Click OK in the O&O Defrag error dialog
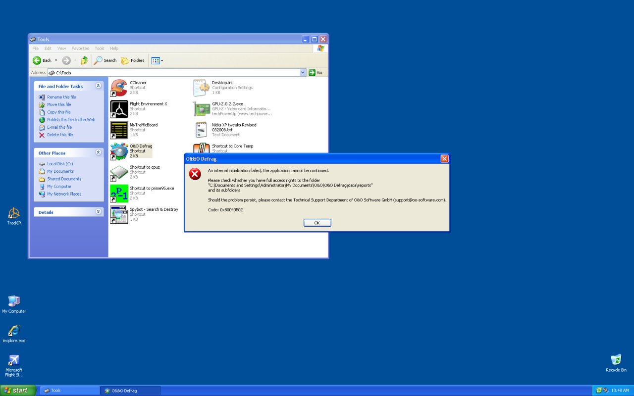 pos(317,223)
